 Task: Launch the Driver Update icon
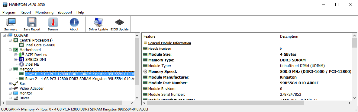(98, 24)
